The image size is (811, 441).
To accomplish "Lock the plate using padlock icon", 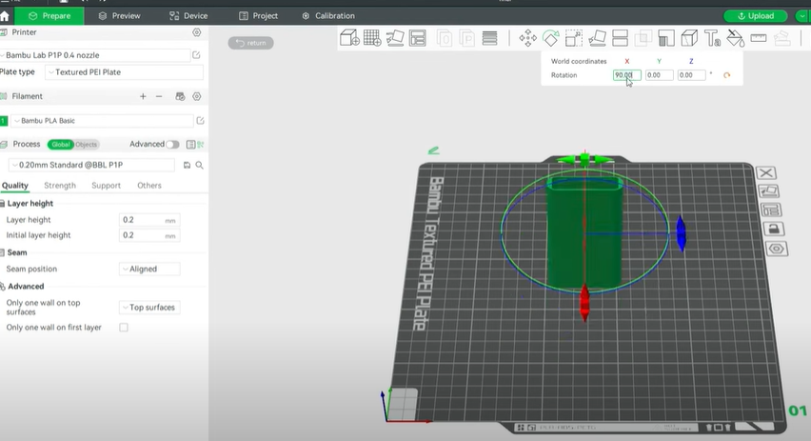I will [773, 229].
